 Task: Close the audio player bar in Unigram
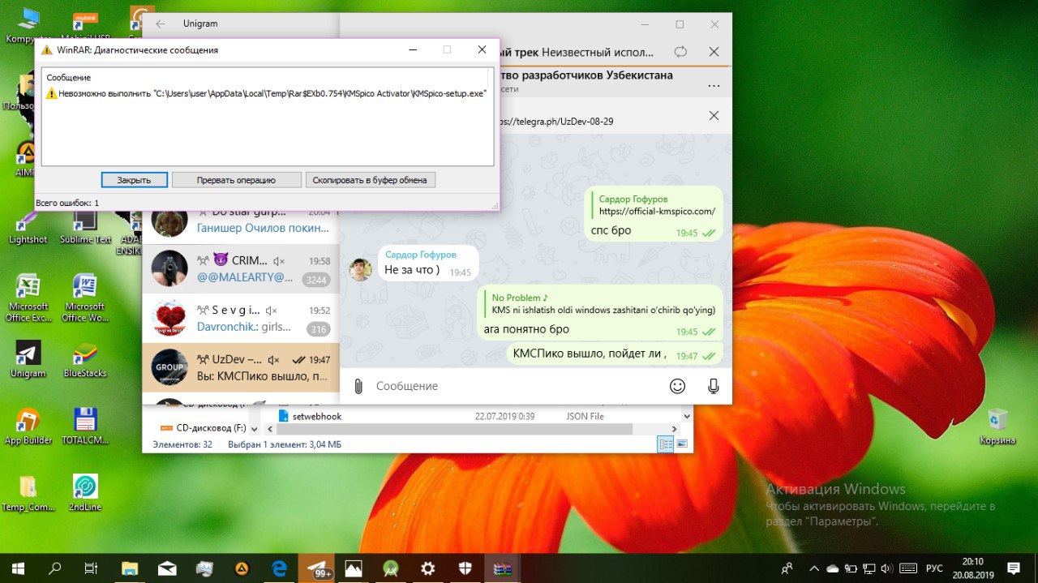tap(714, 52)
